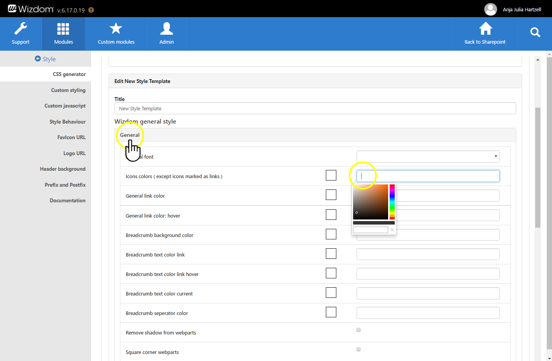552x361 pixels.
Task: Open the Documentation sidebar link
Action: 67,200
